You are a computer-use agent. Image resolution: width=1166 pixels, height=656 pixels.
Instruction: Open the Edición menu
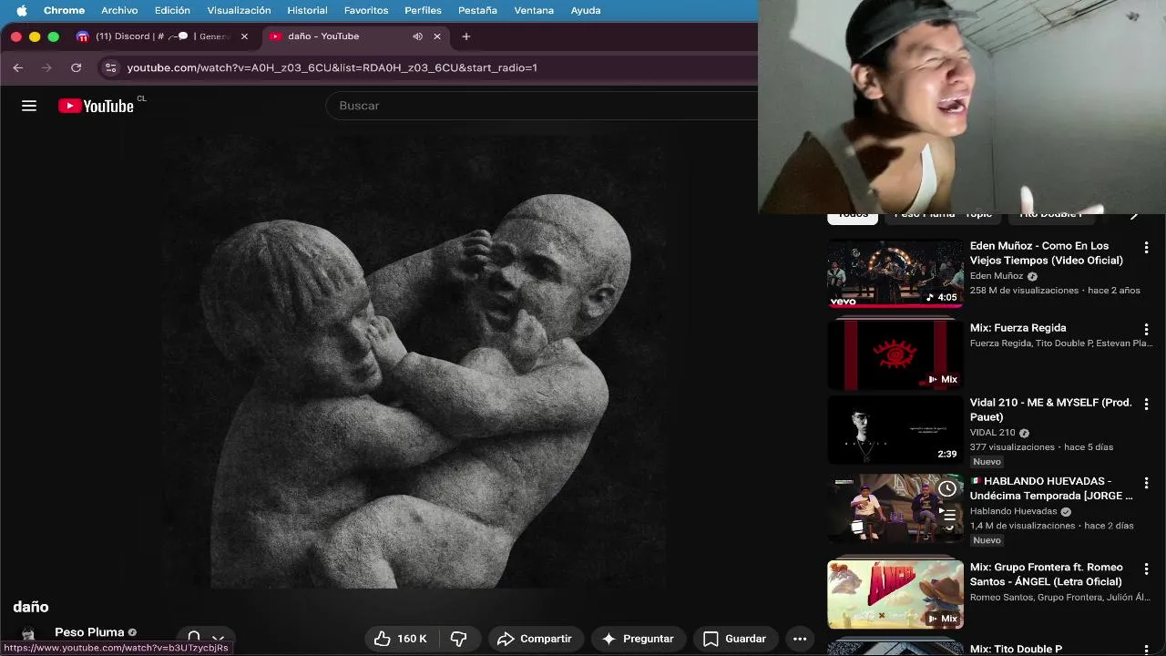[x=172, y=10]
